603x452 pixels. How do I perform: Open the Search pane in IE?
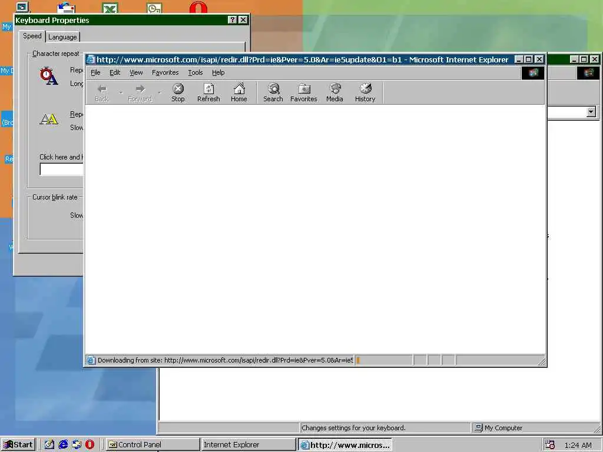[273, 92]
